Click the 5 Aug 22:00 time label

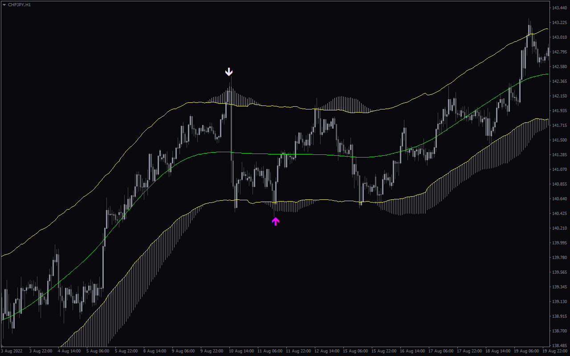point(126,351)
